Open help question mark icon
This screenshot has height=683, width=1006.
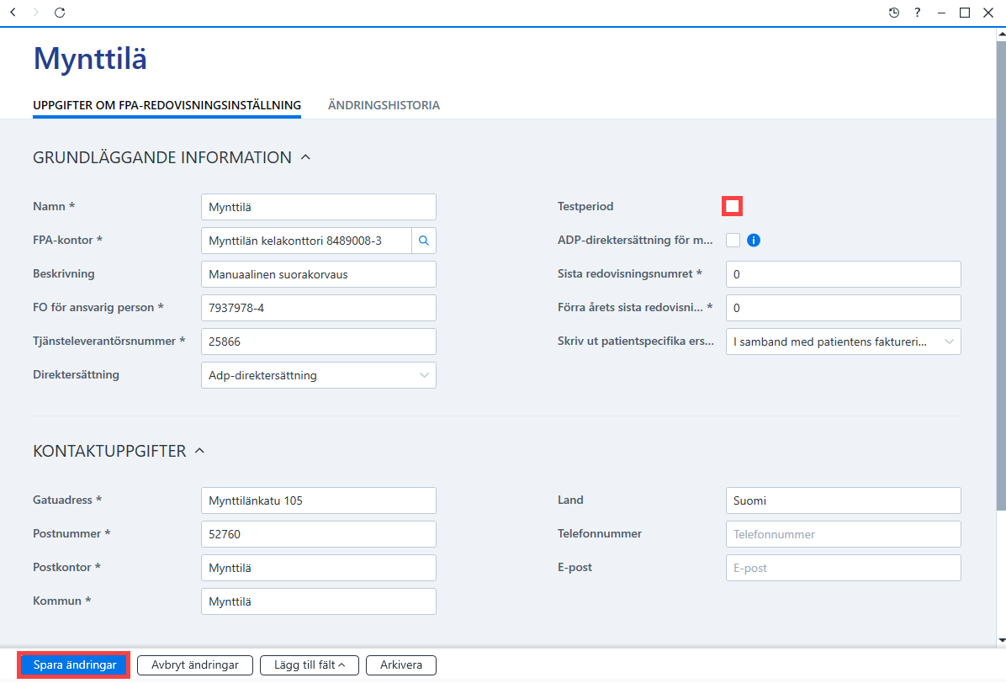(x=918, y=12)
